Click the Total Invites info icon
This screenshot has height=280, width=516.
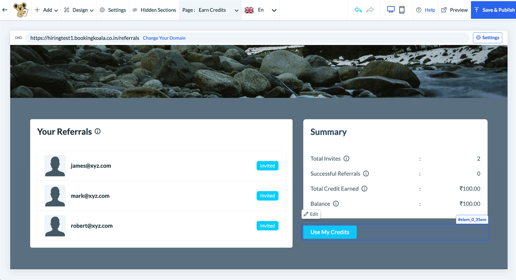click(x=346, y=158)
